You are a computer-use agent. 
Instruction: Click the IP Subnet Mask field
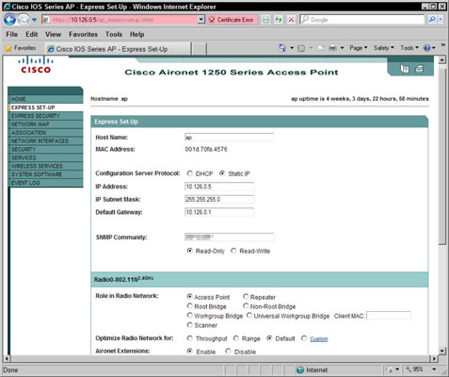(x=219, y=199)
